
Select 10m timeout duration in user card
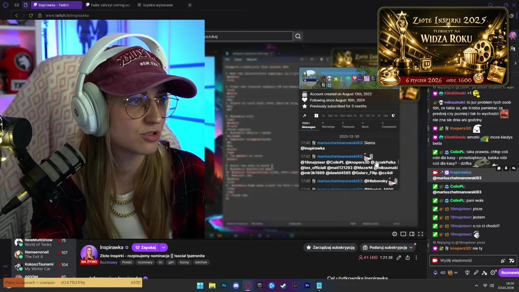coord(342,116)
